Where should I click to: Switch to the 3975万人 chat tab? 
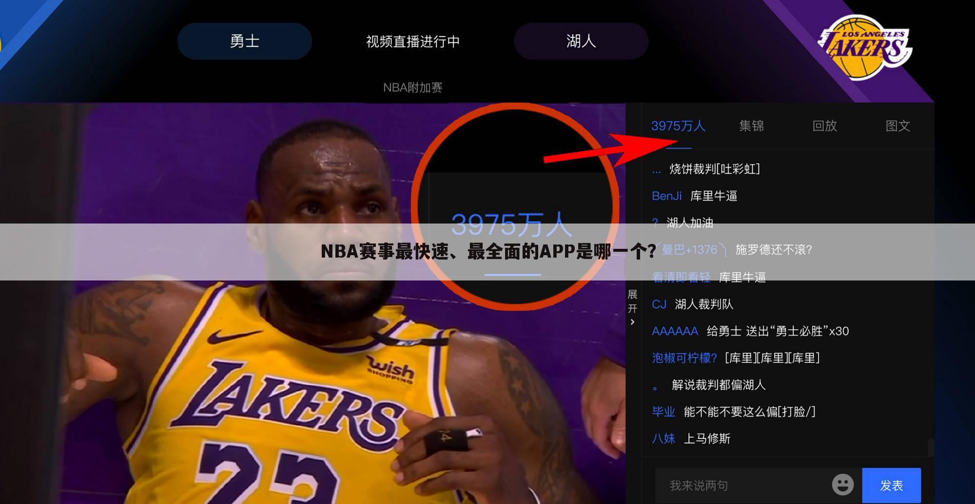[678, 126]
